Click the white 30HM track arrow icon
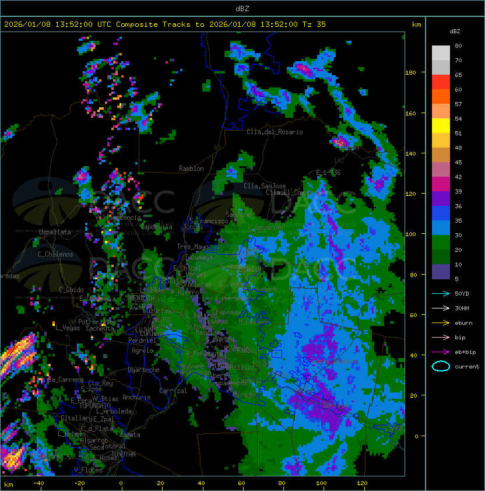 [x=441, y=308]
